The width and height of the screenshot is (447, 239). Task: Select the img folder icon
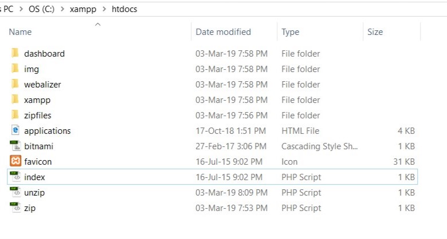[15, 69]
